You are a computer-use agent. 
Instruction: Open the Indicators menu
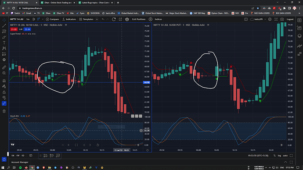click(x=69, y=19)
